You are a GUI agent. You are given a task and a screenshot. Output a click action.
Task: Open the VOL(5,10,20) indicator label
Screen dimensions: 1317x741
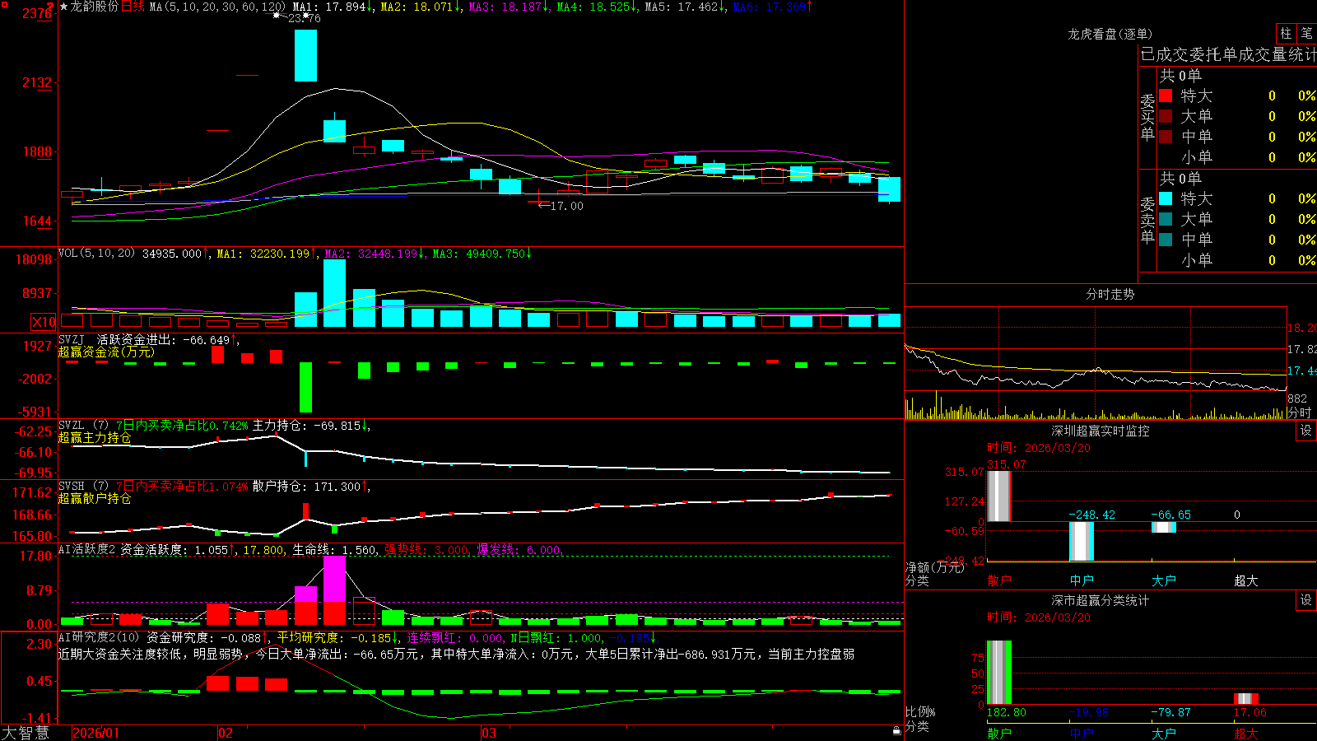coord(96,254)
